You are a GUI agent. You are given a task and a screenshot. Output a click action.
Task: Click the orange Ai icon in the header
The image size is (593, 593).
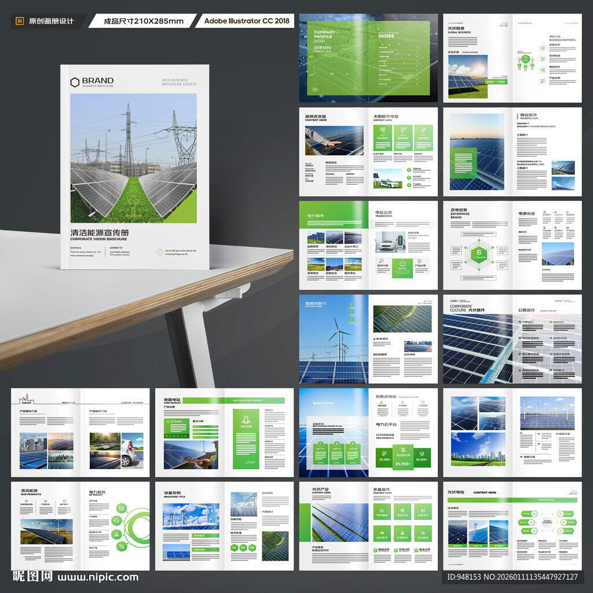20,21
